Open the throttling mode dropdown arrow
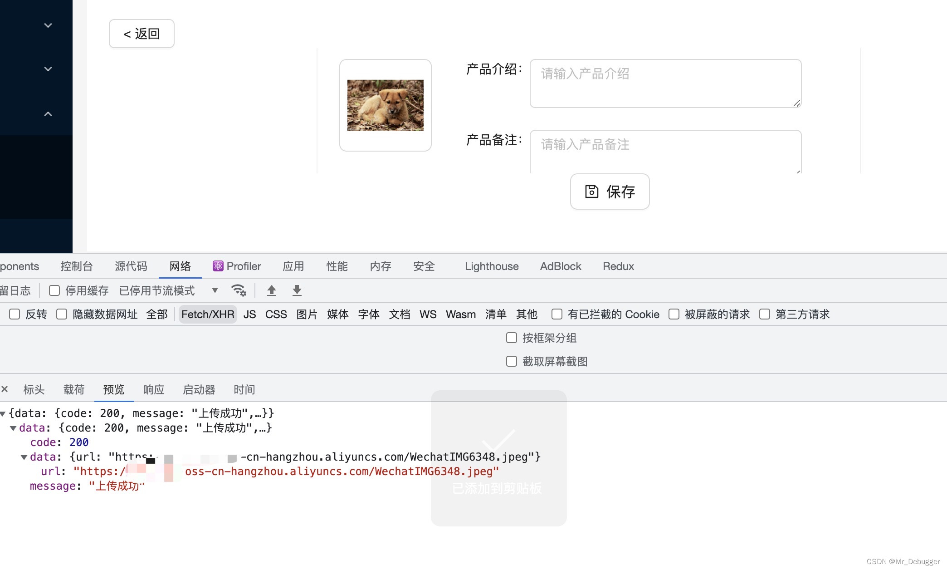947x570 pixels. click(x=215, y=290)
